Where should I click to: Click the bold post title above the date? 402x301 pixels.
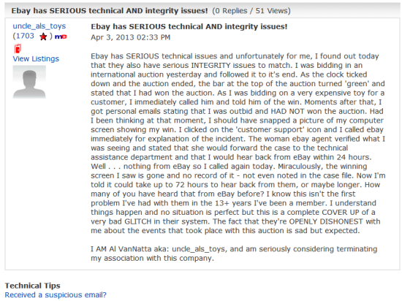189,26
